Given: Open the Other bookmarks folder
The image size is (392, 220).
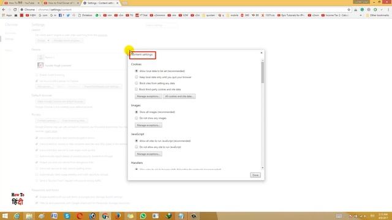Looking at the screenshot, I should point(377,15).
